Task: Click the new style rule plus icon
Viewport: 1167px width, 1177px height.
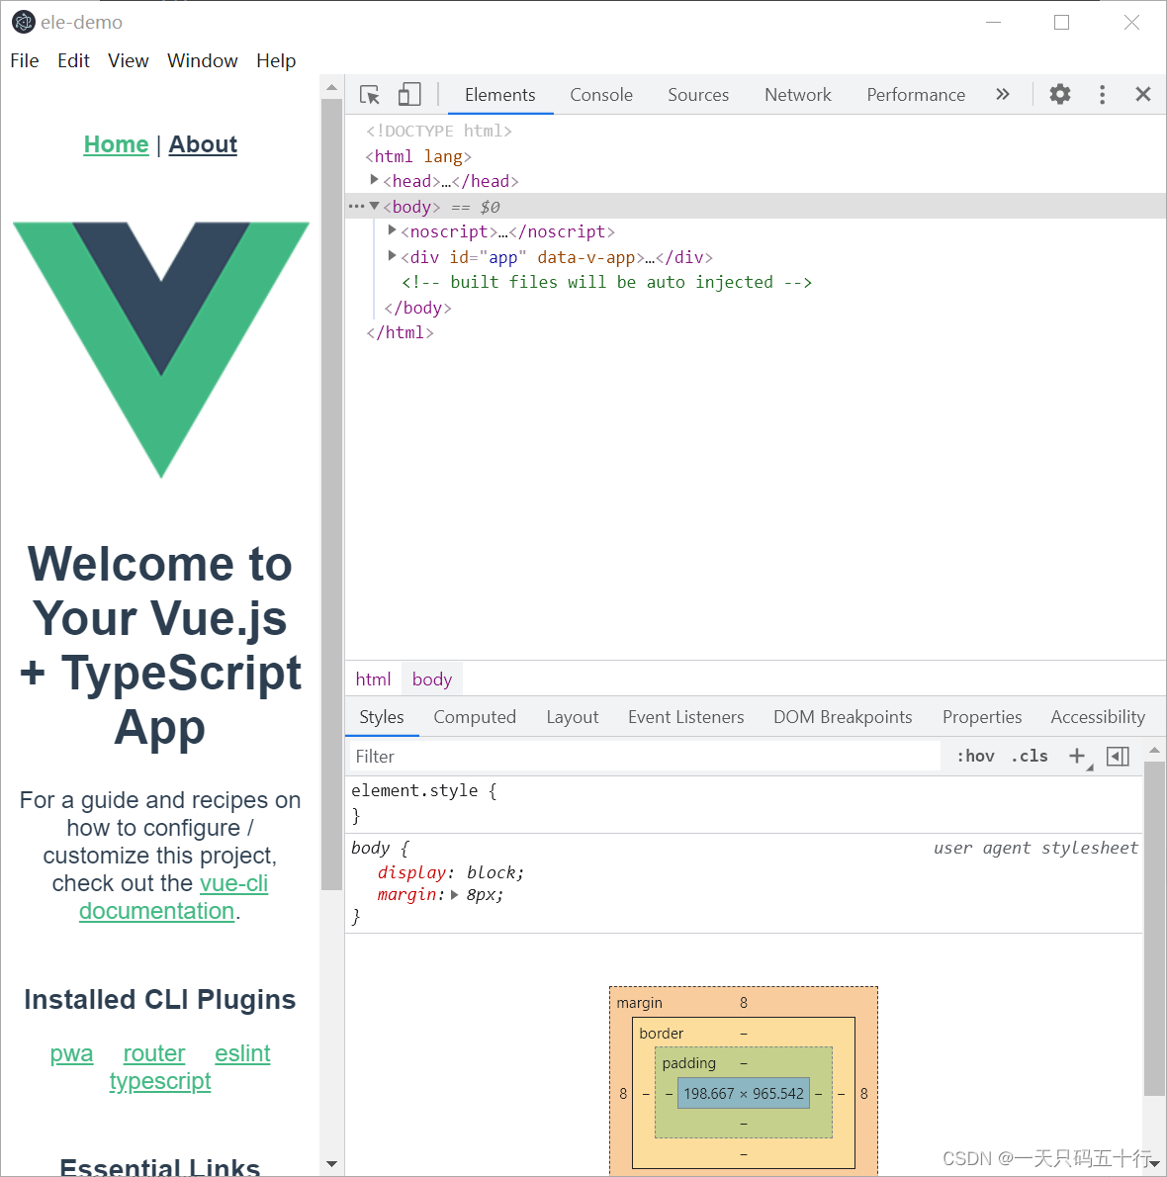Action: click(x=1077, y=756)
